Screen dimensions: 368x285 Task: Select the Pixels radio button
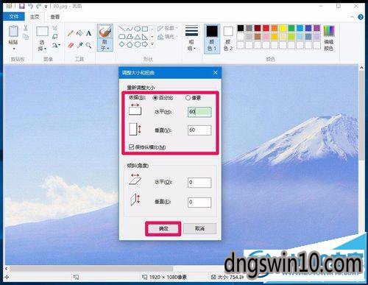coord(188,98)
